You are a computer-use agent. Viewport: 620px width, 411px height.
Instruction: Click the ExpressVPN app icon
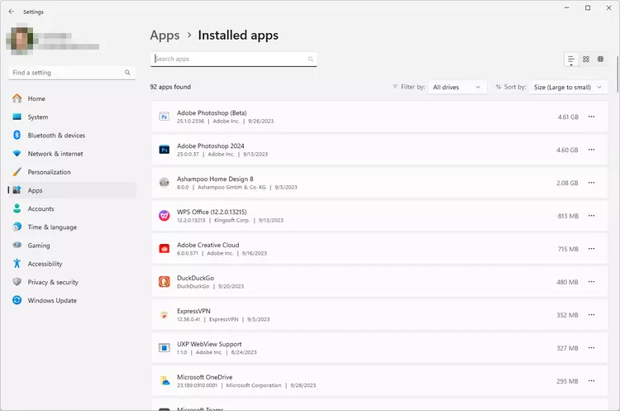[x=165, y=315]
